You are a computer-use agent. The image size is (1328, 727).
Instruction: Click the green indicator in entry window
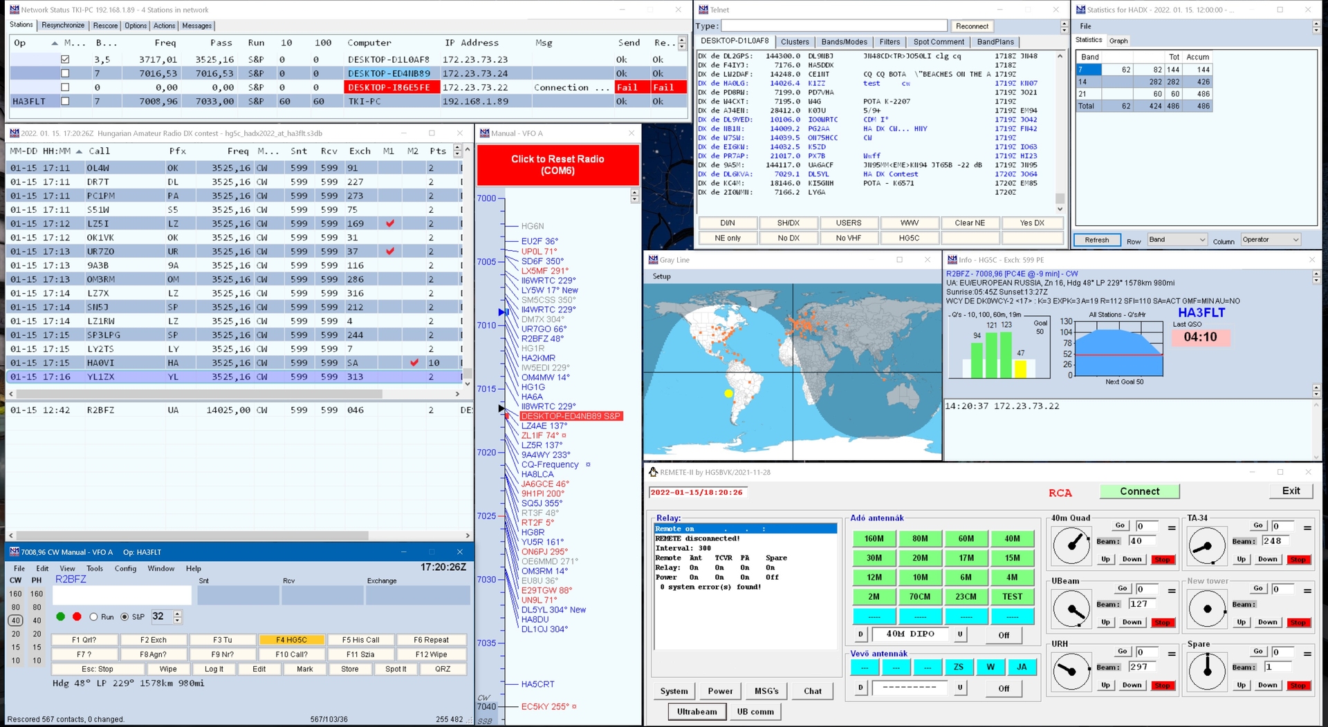[x=61, y=616]
